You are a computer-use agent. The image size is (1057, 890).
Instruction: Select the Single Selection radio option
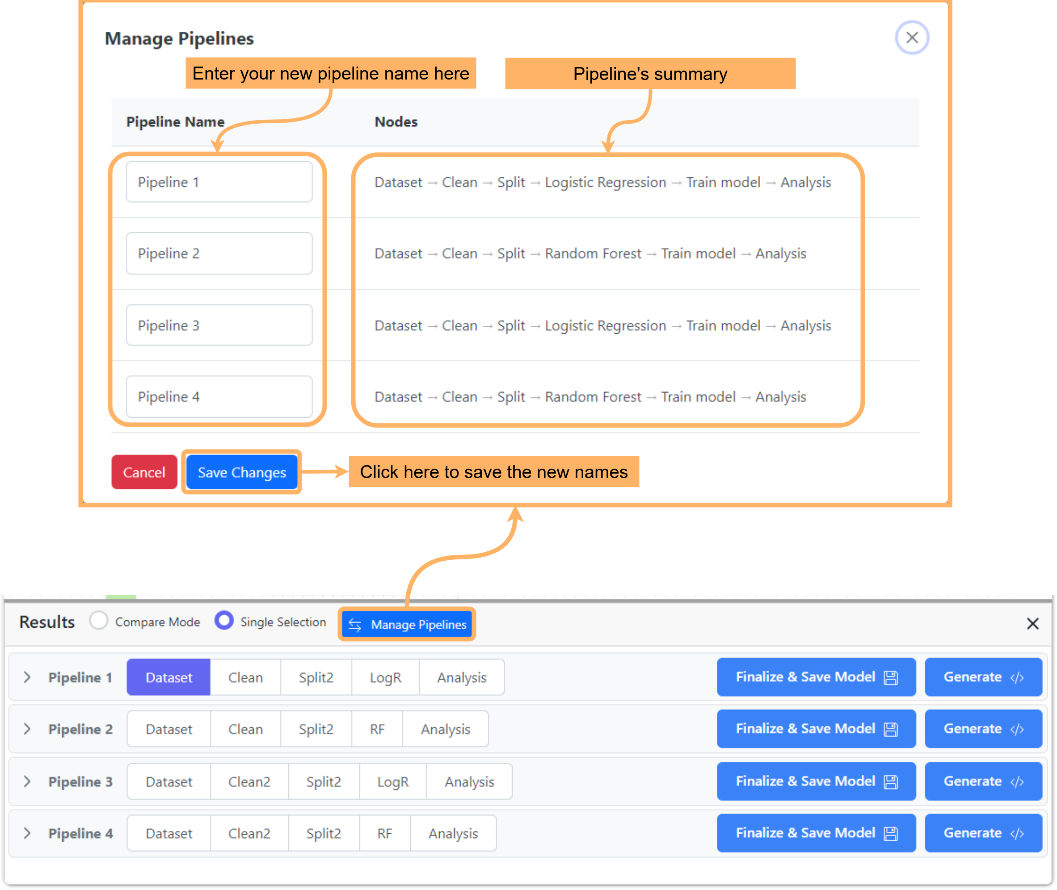224,621
